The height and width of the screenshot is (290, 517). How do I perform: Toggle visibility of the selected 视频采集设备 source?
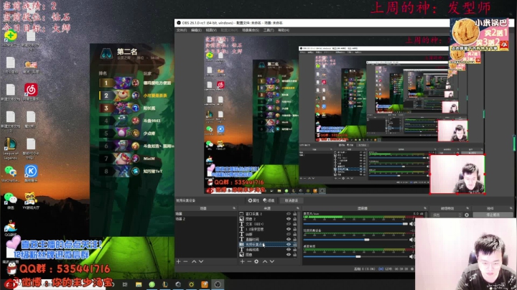(289, 245)
